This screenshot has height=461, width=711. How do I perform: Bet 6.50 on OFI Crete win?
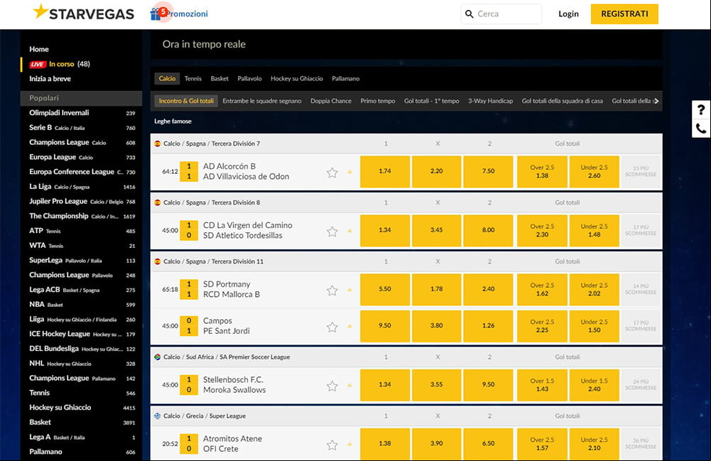(489, 444)
